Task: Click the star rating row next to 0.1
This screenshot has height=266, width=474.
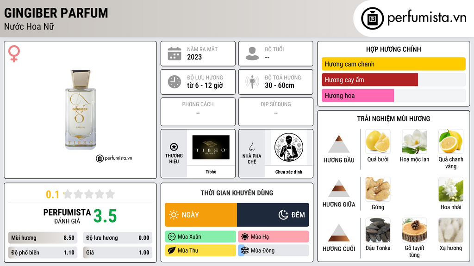Action: (x=89, y=194)
